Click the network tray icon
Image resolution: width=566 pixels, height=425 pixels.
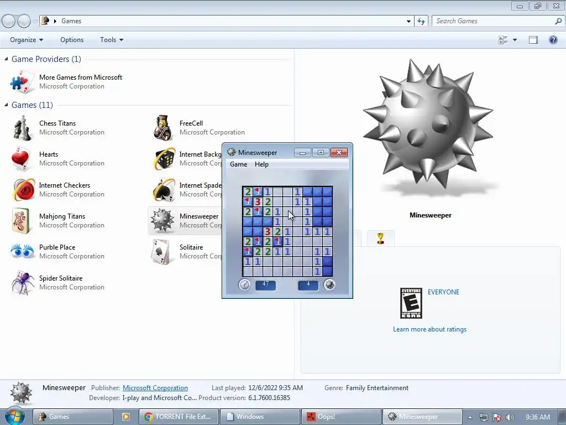(483, 417)
